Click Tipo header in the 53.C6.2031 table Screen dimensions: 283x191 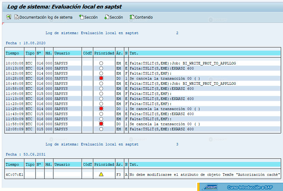[x=30, y=164]
